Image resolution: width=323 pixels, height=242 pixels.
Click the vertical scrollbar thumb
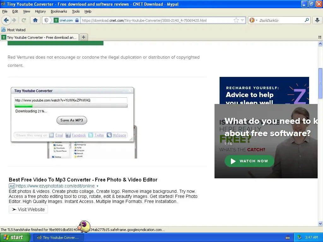pos(320,83)
